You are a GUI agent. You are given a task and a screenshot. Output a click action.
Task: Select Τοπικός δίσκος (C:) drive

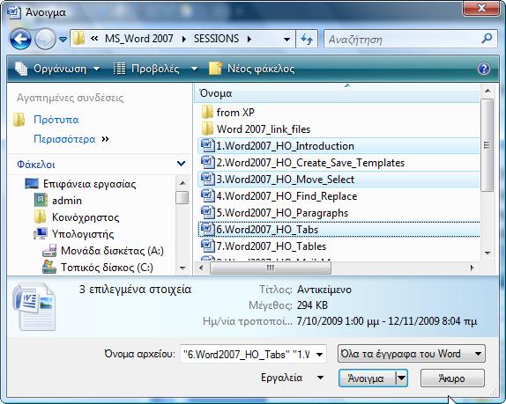point(107,268)
